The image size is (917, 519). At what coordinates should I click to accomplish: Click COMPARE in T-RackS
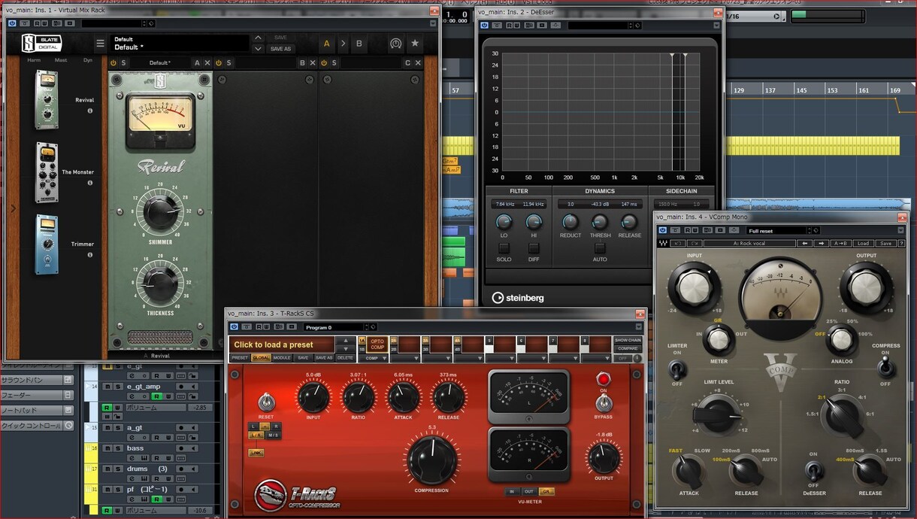628,349
